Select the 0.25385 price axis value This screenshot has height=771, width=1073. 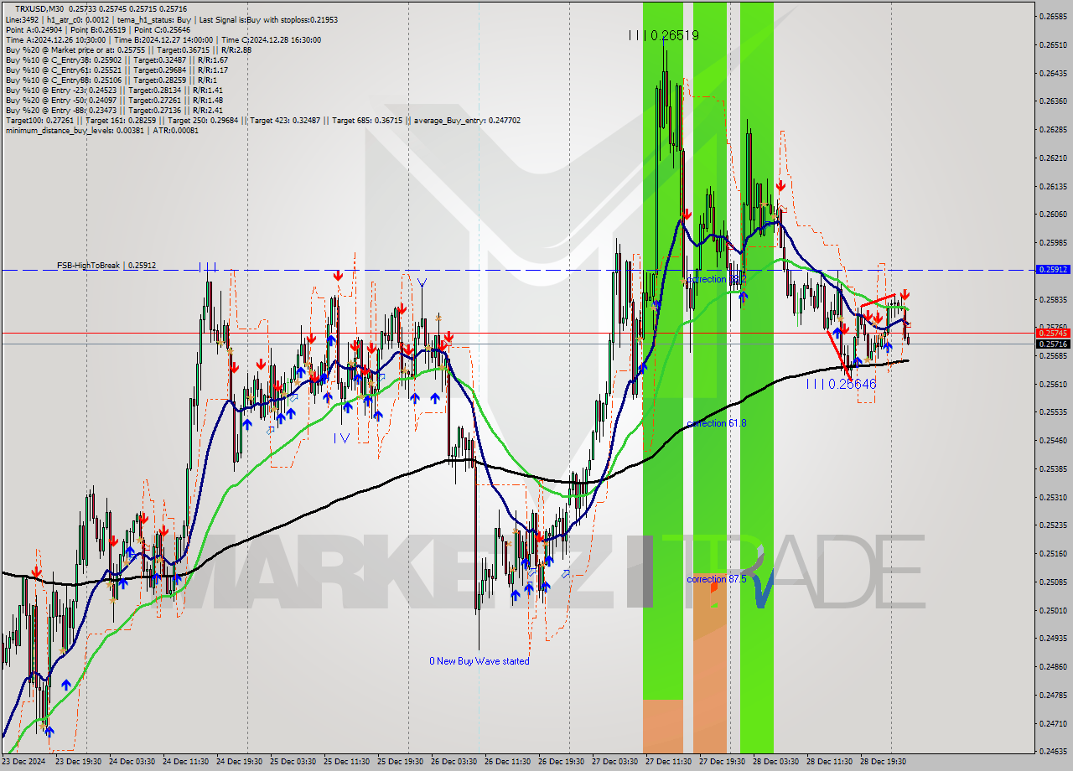1054,468
